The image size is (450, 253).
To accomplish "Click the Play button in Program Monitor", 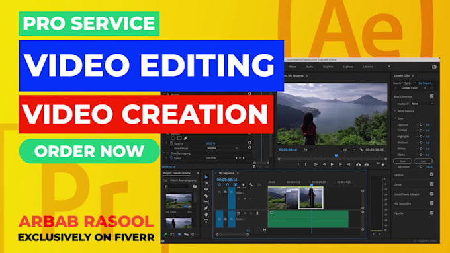I will coord(332,164).
